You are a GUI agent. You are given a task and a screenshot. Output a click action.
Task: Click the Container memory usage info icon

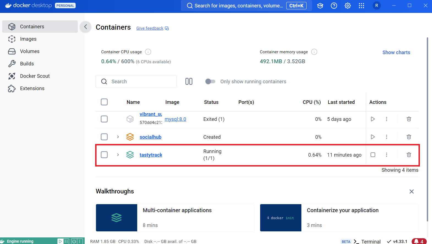pyautogui.click(x=314, y=52)
